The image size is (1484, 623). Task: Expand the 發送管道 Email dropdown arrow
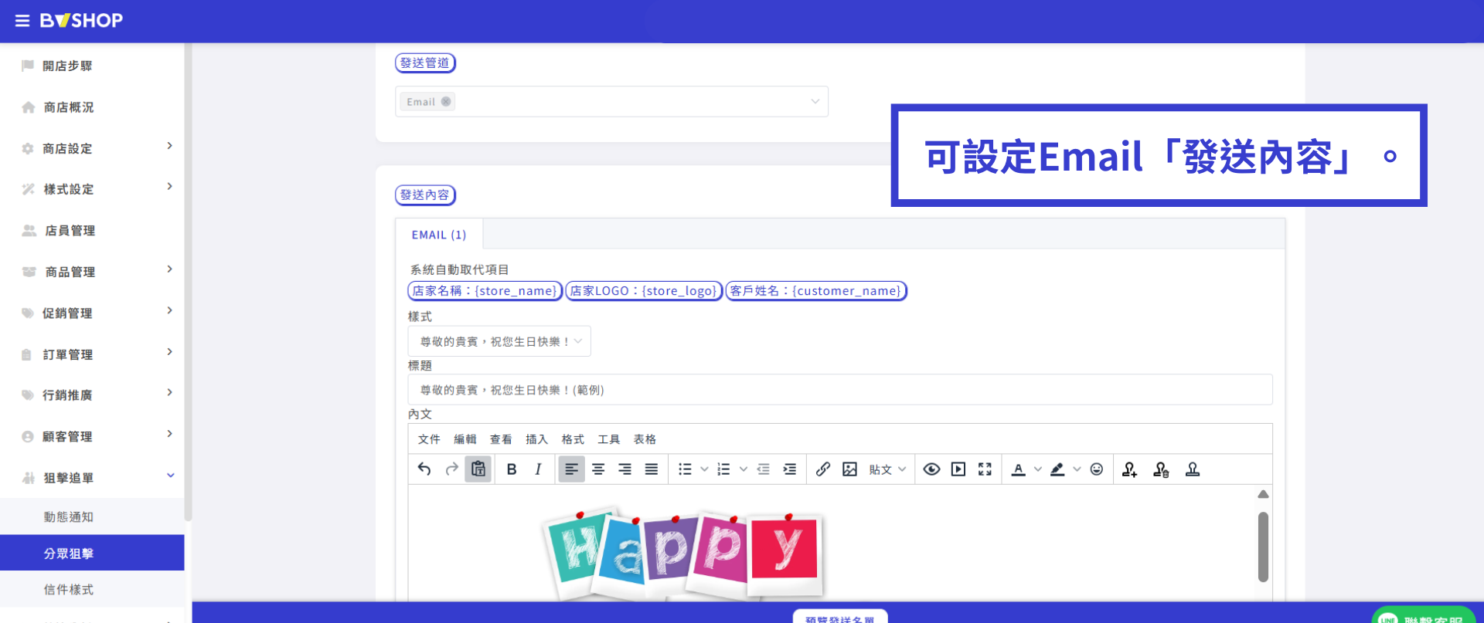pos(815,102)
